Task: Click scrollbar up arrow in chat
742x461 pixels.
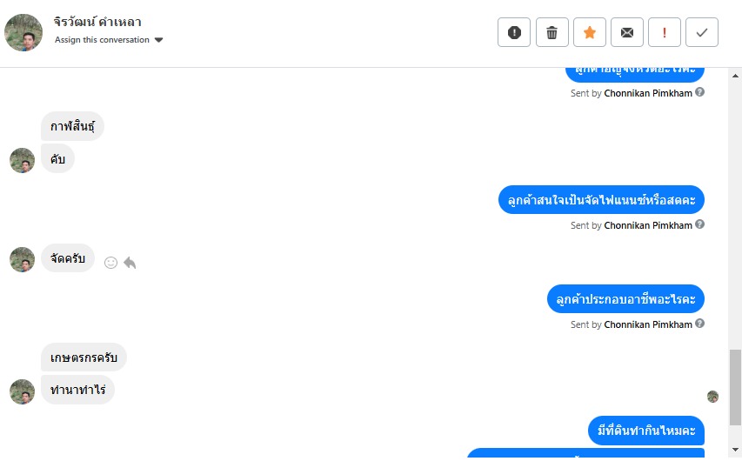Action: tap(735, 76)
